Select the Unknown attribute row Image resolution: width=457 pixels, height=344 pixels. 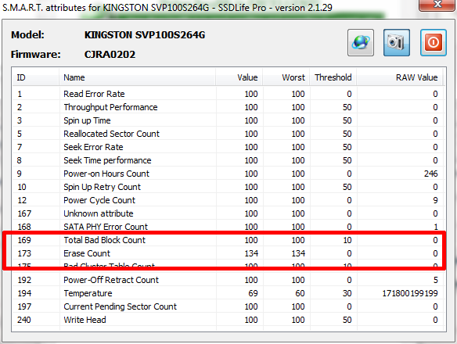(228, 213)
